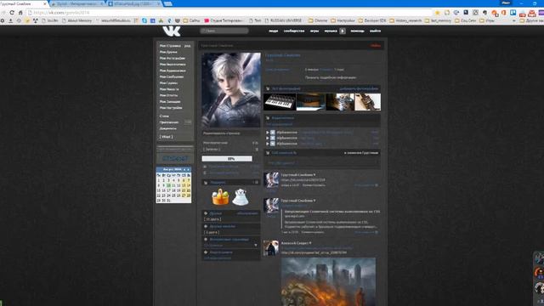Screen dimensions: 544x306
Task: Click the browser home button
Action: (20, 13)
